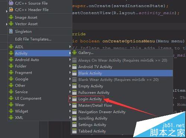Screen dimensions: 186x138
Task: Click the Android Auto android icon
Action: click(11, 60)
